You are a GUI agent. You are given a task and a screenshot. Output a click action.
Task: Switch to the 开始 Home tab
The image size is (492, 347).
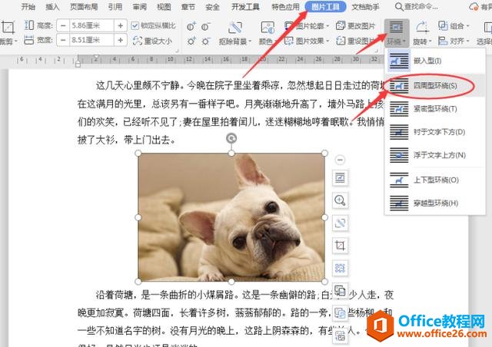[28, 7]
